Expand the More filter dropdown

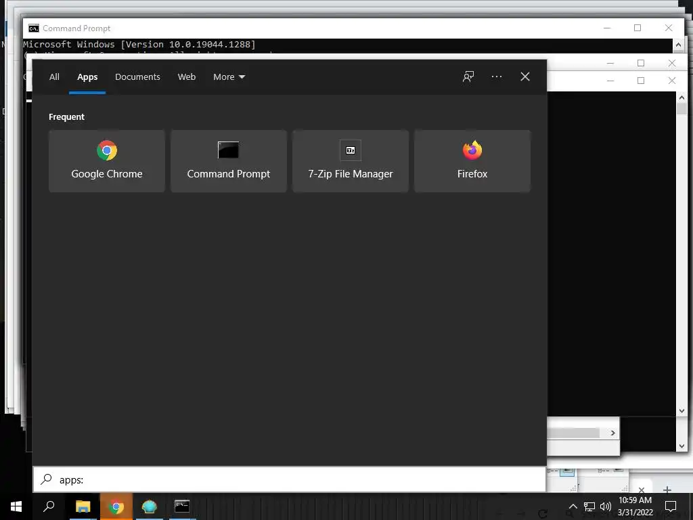pos(229,77)
